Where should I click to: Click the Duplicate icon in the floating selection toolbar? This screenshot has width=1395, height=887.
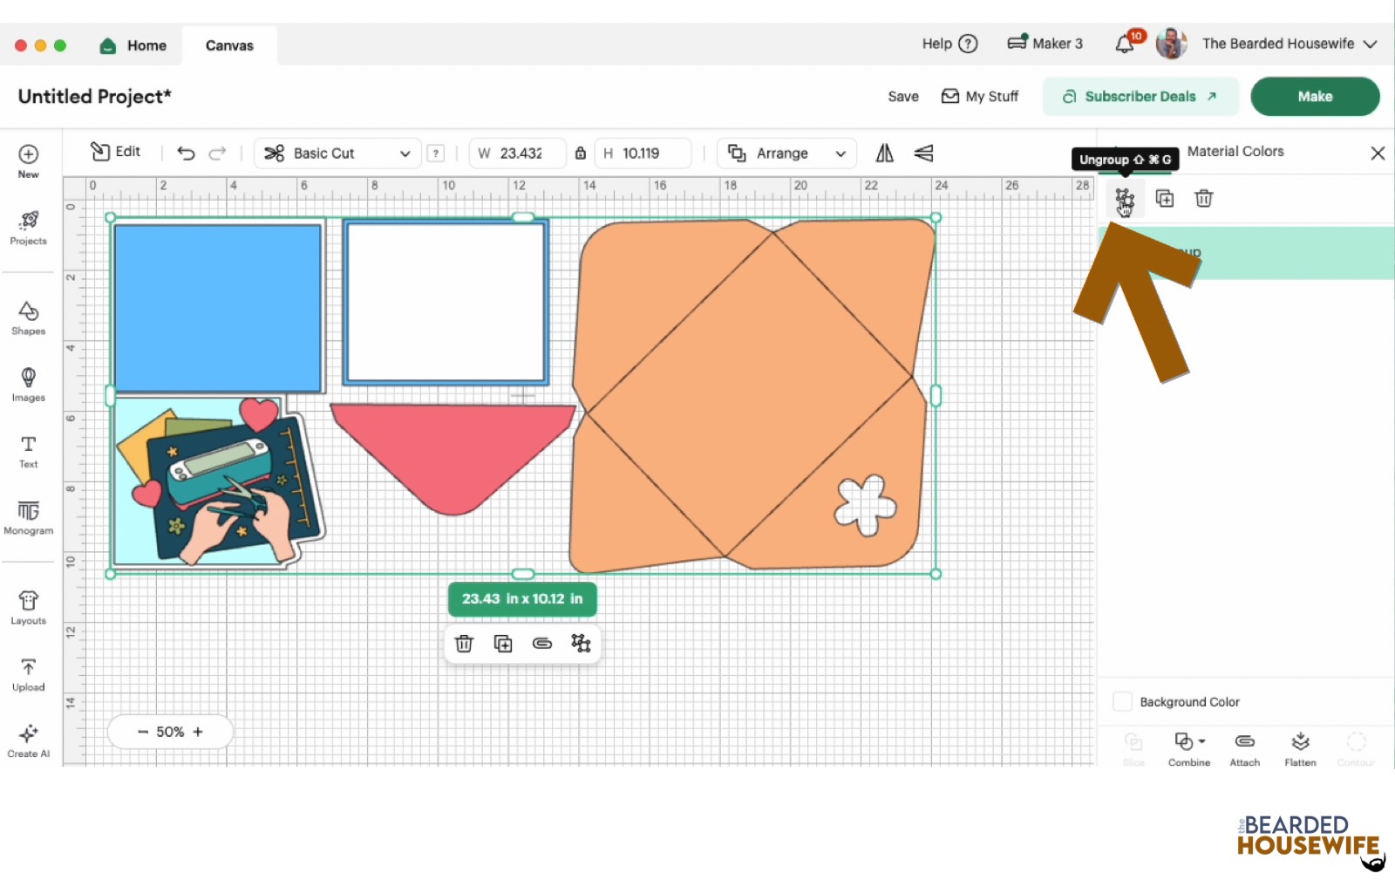(503, 643)
